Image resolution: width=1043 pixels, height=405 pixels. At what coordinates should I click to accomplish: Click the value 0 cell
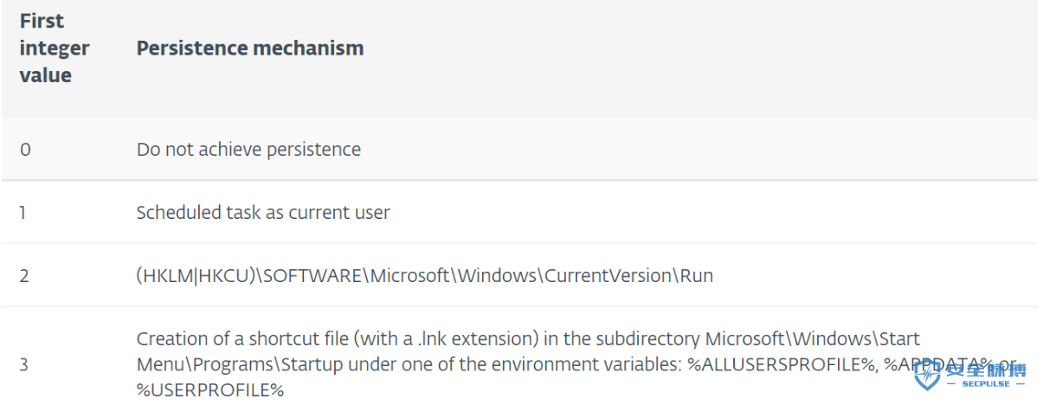point(25,149)
